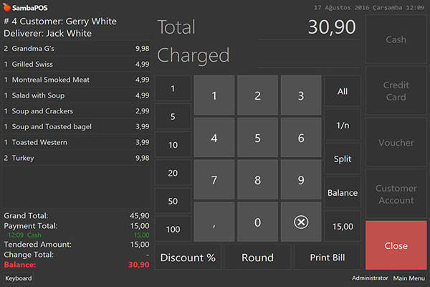Screen dimensions: 430x287
Task: Tap the Split button
Action: 343,159
